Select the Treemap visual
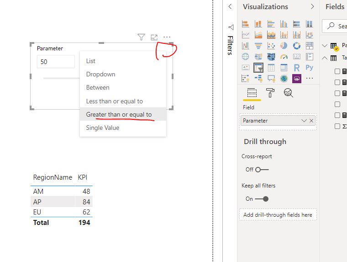The height and width of the screenshot is (262, 347). (x=310, y=46)
